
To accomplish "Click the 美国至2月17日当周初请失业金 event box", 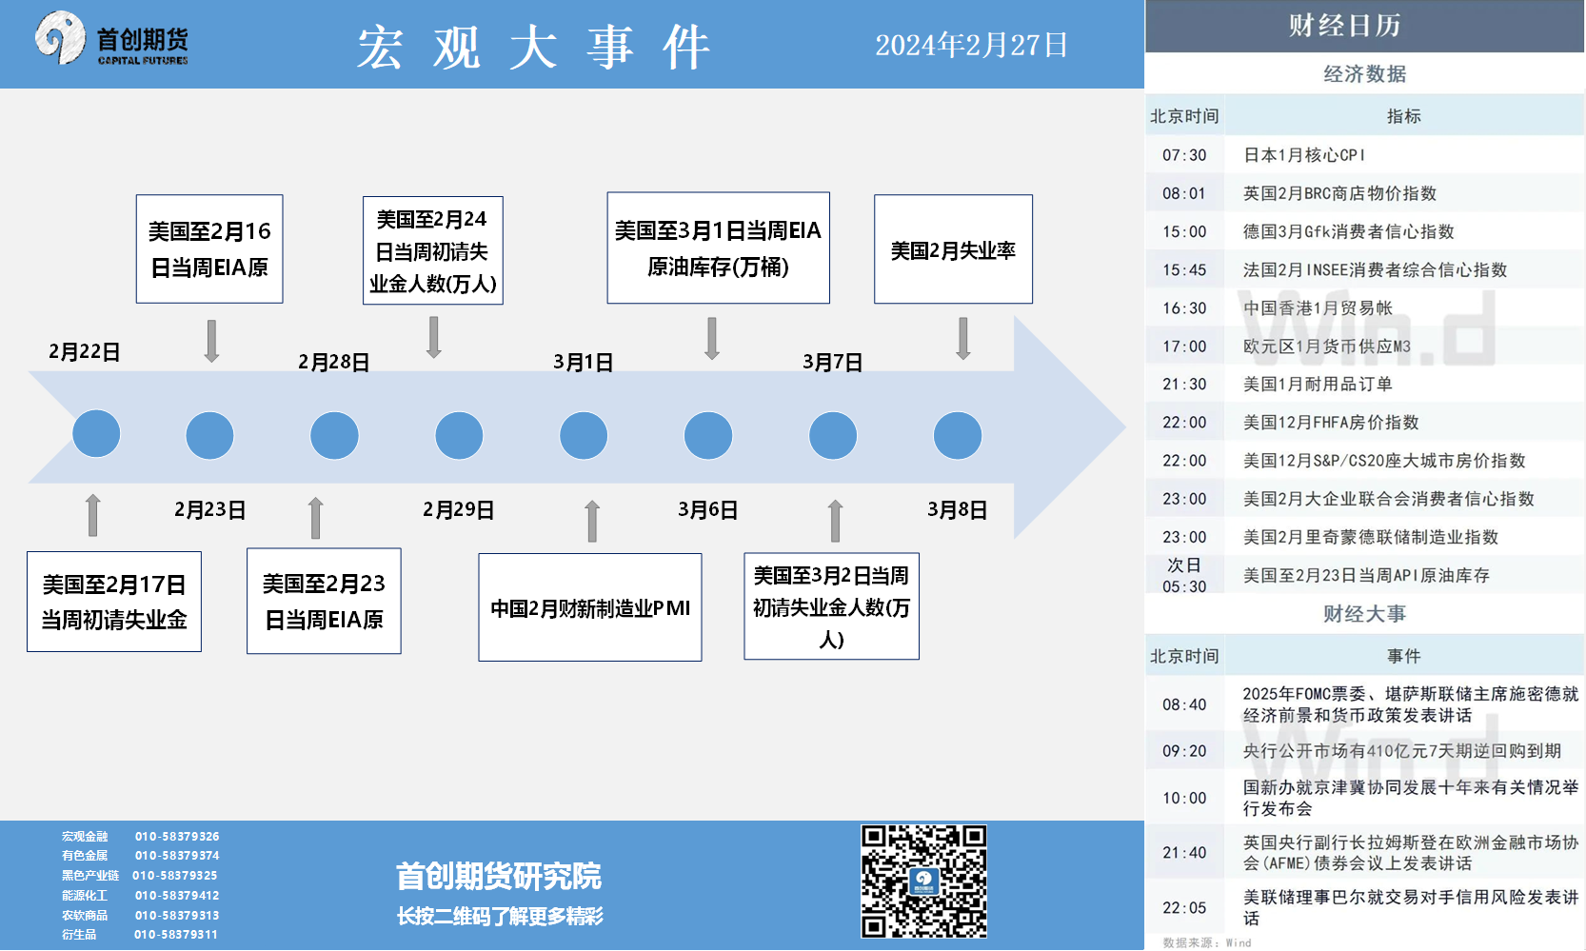I will click(x=114, y=602).
